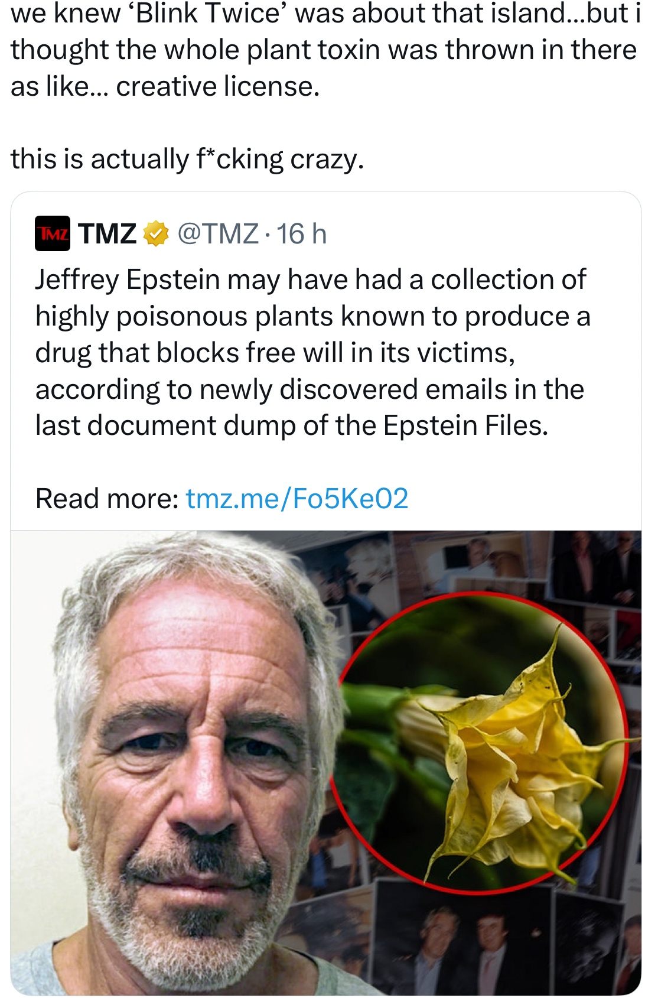Click the gold verified badge beside TMZ

[155, 233]
